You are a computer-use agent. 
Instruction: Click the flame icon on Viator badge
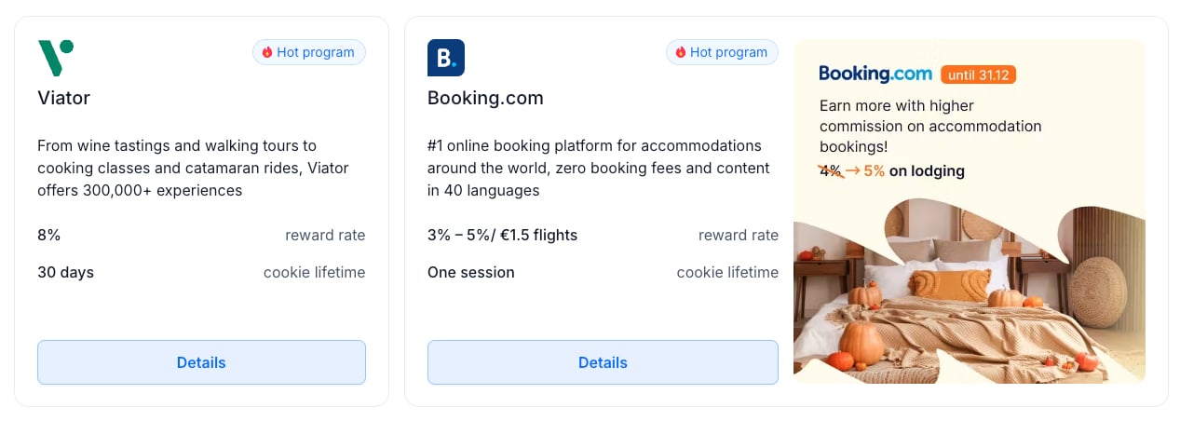coord(267,53)
